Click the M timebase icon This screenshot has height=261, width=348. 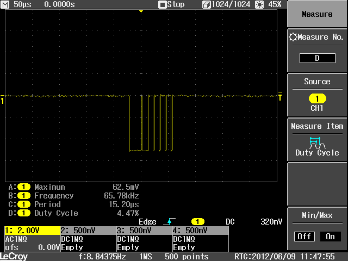click(5, 4)
